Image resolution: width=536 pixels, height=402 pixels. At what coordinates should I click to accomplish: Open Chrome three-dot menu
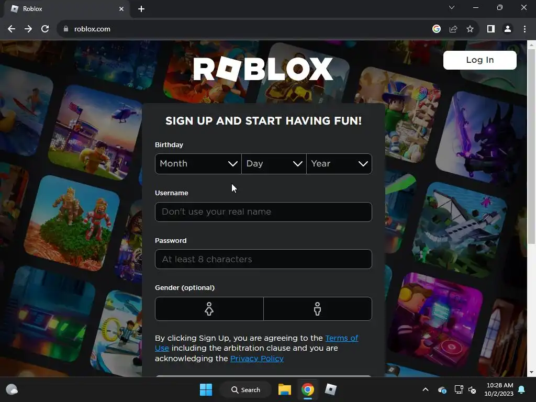(x=524, y=29)
